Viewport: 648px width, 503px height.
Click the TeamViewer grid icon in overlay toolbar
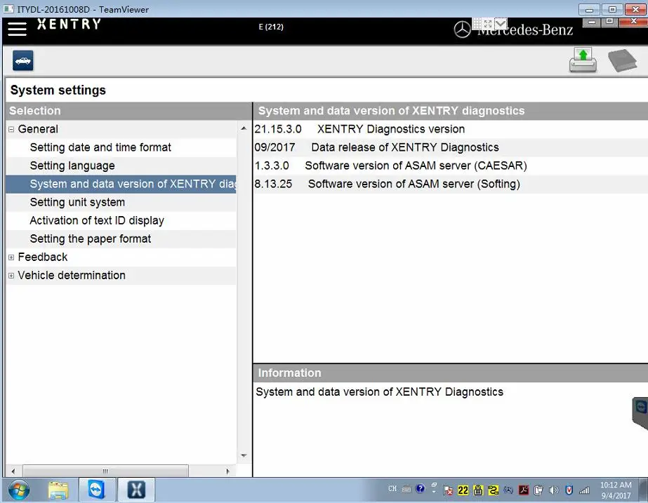[x=477, y=23]
